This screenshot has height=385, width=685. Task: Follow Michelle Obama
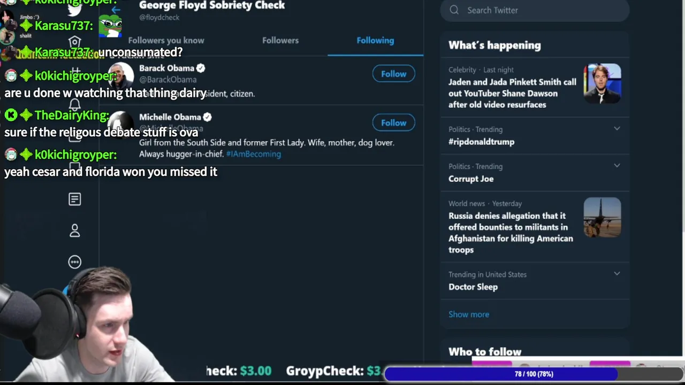point(394,123)
